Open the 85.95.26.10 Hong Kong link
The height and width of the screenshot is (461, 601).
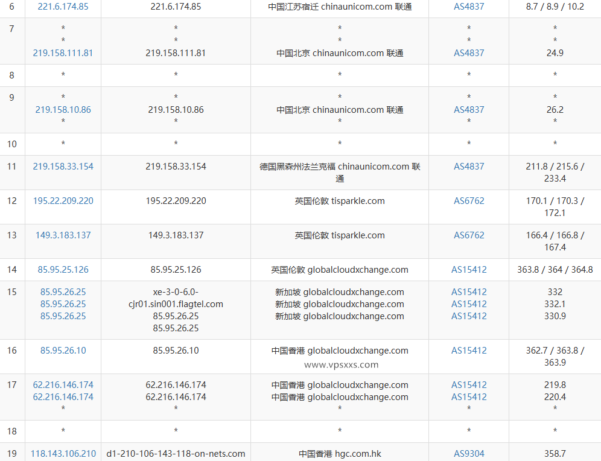[x=63, y=350]
